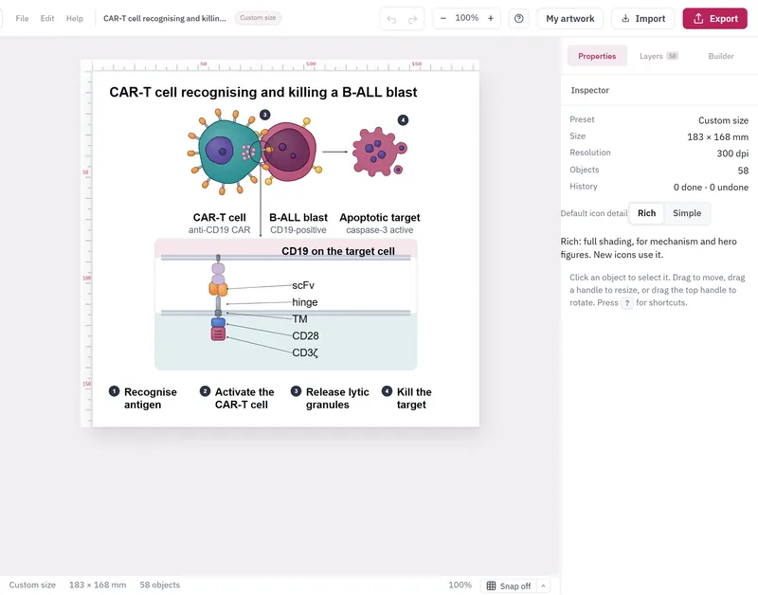Screen dimensions: 758x595
Task: Click the '183 × 168 mm' status bar entry
Action: point(98,585)
